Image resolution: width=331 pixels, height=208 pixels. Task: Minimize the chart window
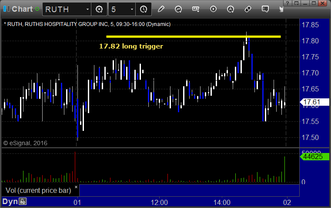click(x=305, y=3)
